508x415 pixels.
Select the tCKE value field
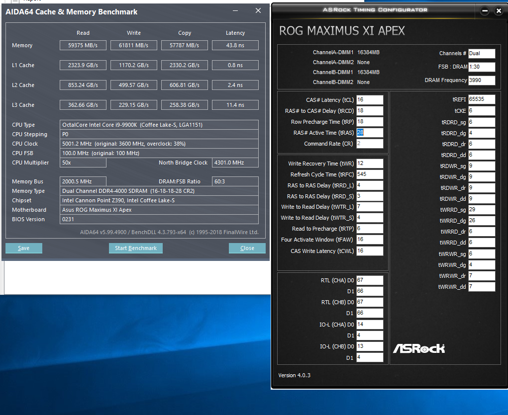pyautogui.click(x=482, y=111)
